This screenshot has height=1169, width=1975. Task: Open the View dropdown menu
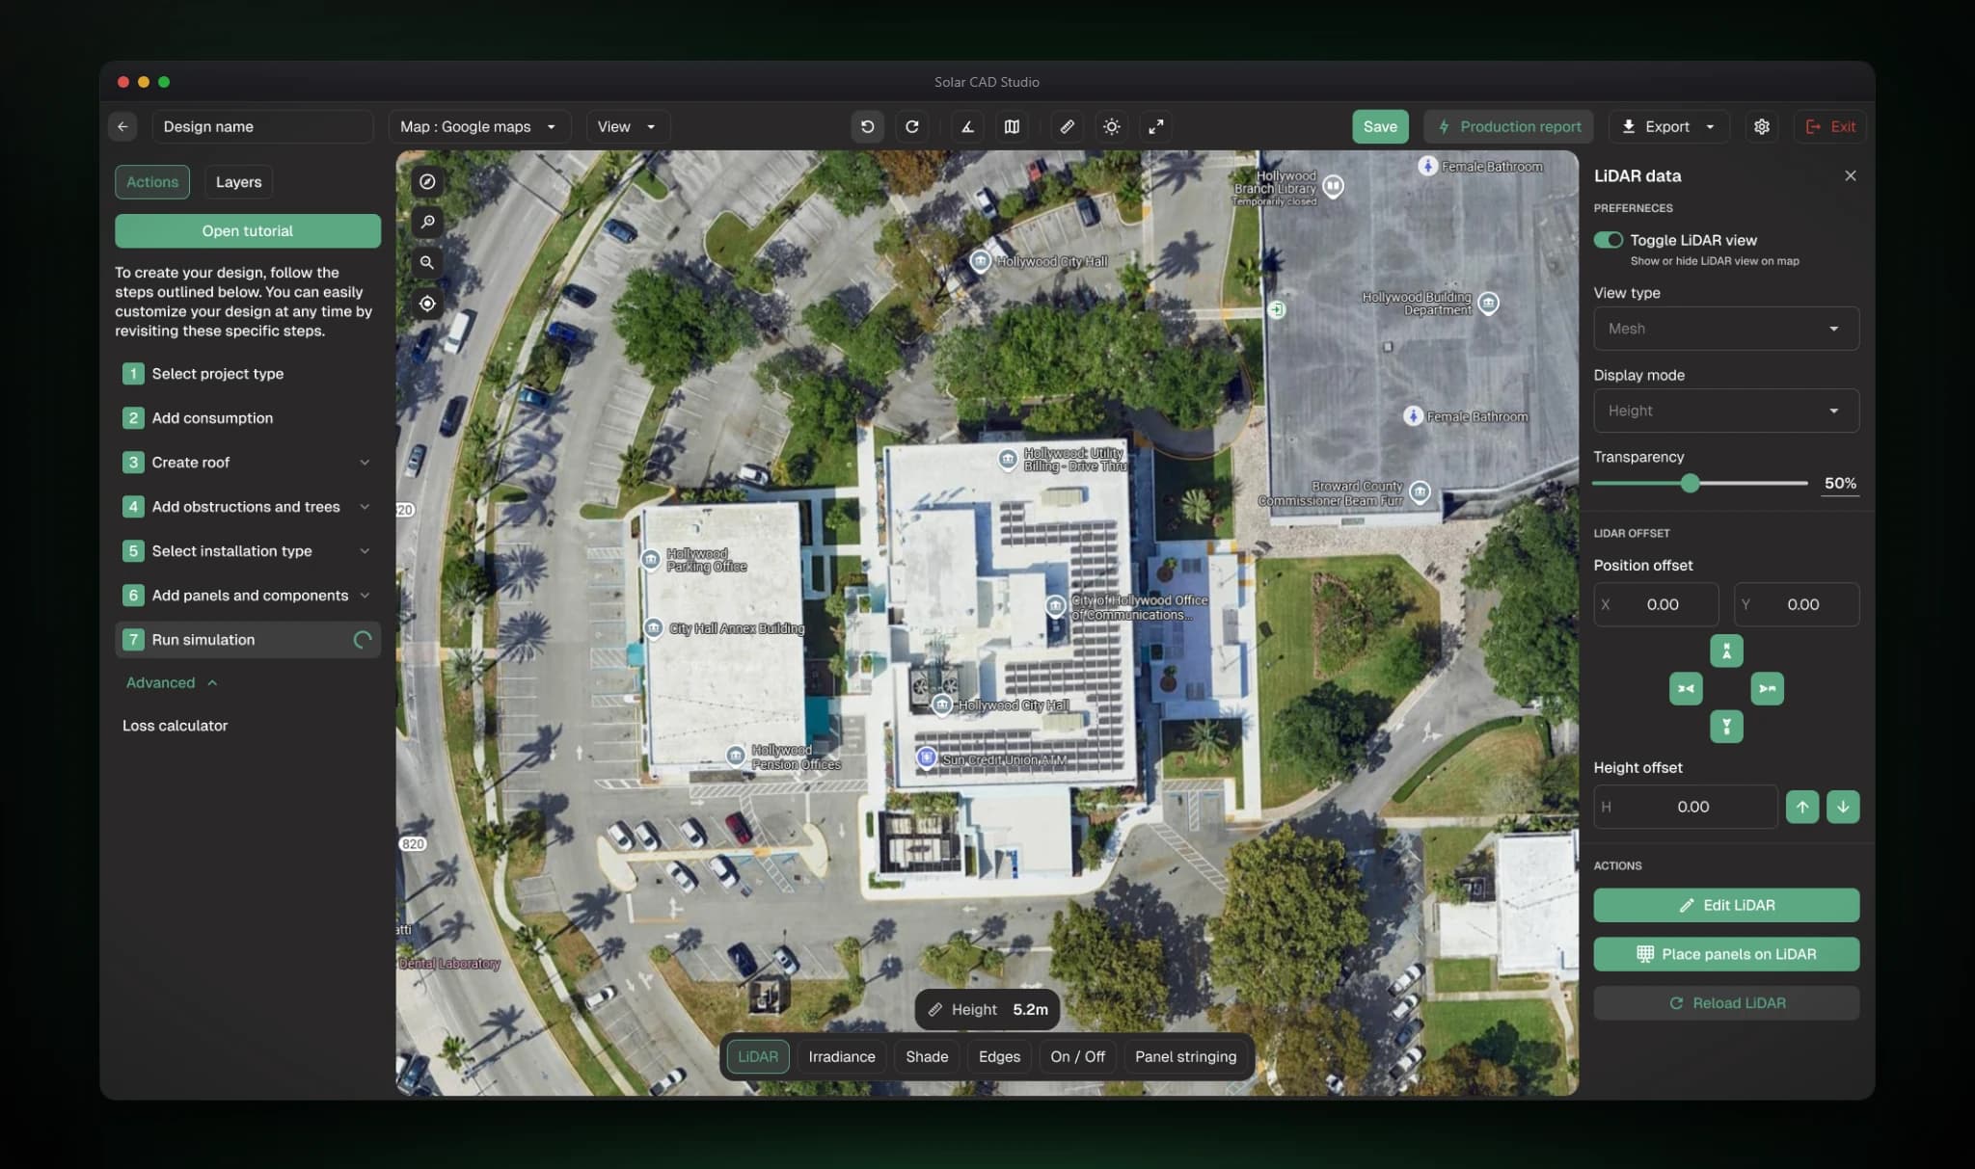(x=627, y=126)
